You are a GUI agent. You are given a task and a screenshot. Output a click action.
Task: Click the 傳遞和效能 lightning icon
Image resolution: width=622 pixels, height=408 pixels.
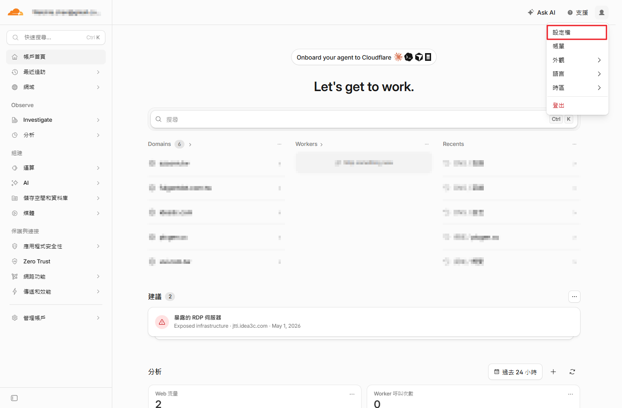point(15,291)
